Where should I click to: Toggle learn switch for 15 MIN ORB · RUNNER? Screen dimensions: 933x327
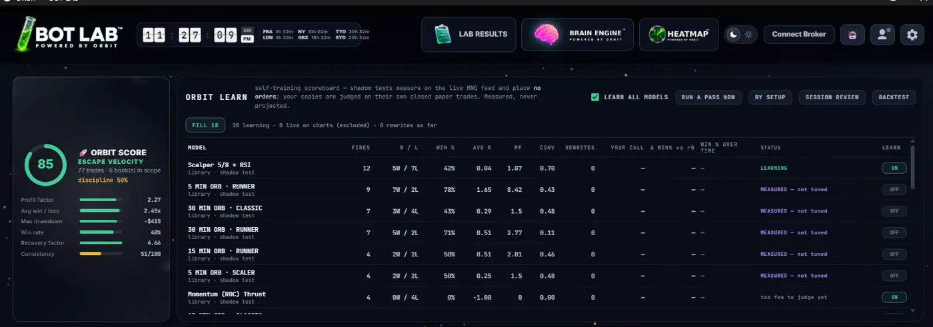point(894,254)
